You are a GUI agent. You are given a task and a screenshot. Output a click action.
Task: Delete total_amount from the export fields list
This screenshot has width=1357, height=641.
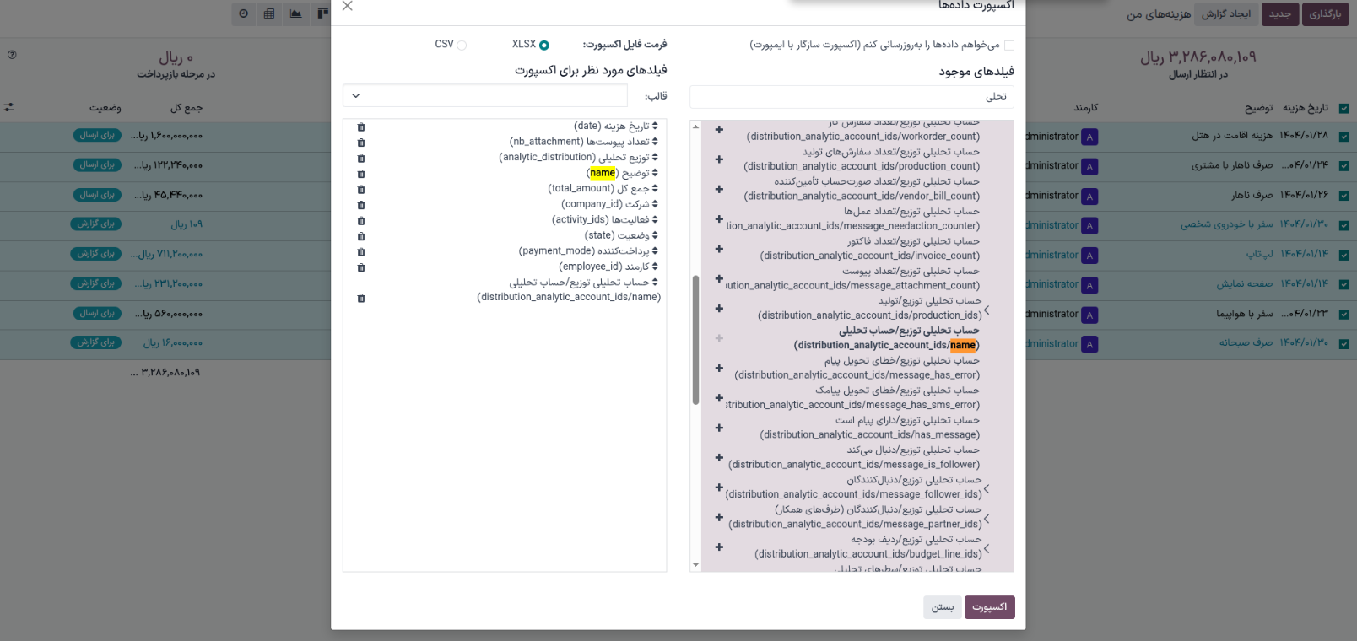(361, 190)
